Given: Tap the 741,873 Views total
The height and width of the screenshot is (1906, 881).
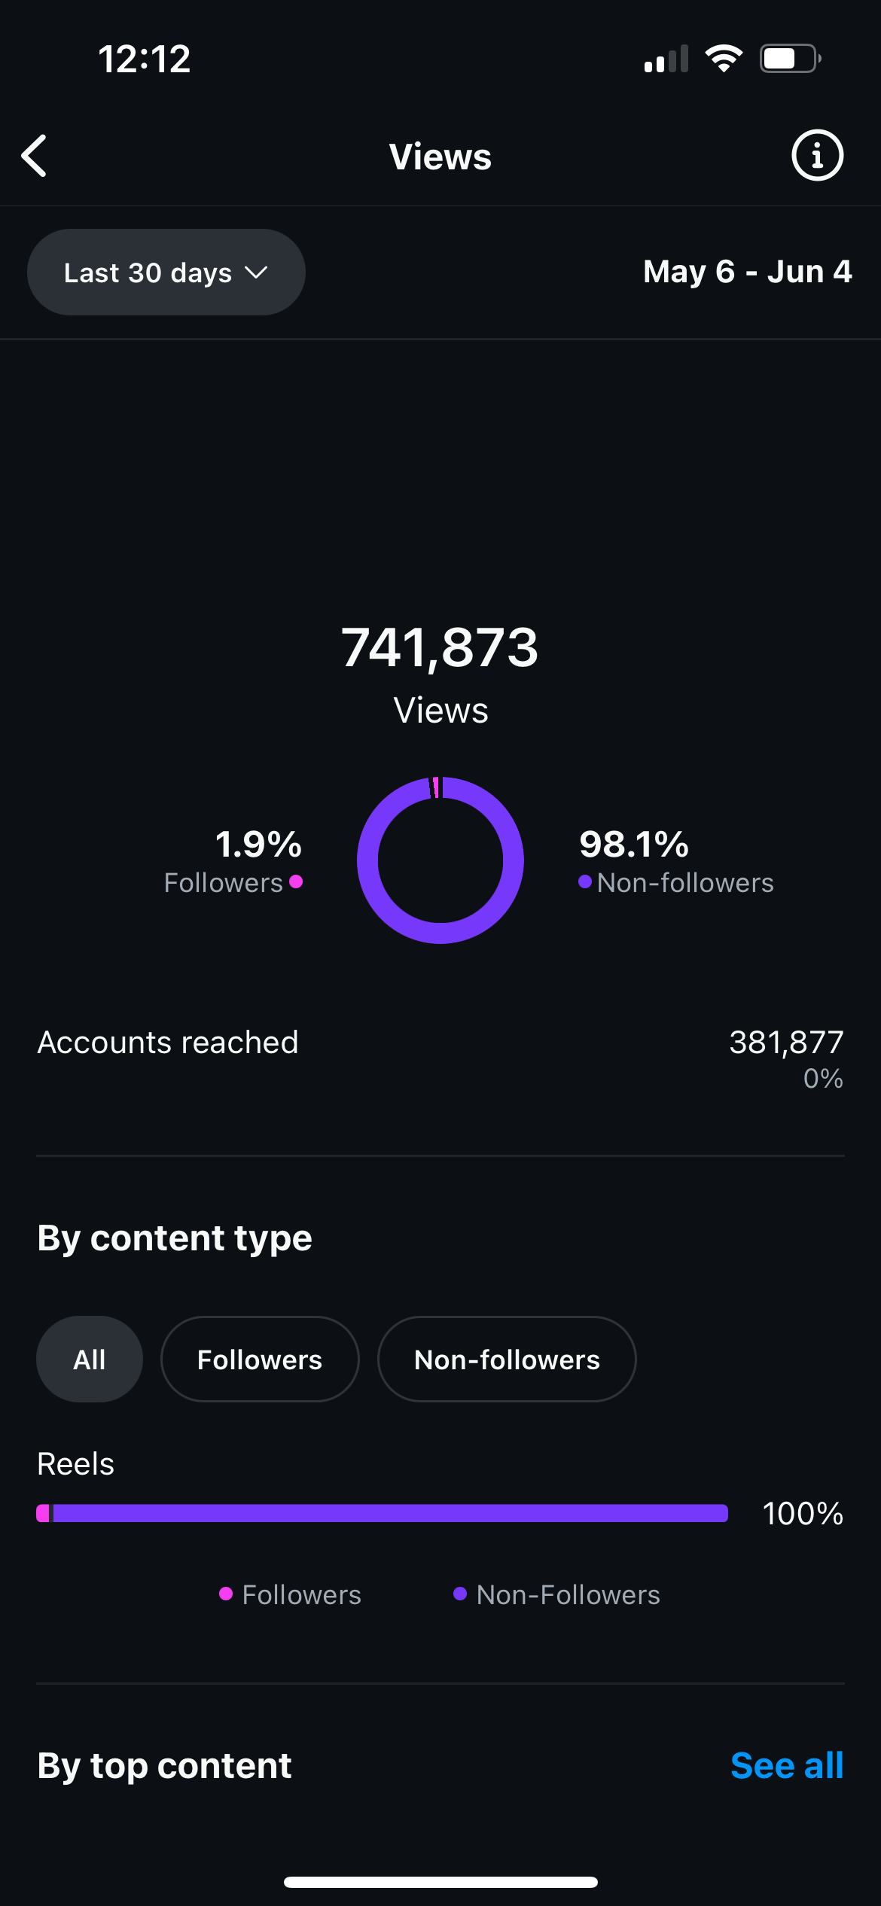Looking at the screenshot, I should tap(440, 674).
